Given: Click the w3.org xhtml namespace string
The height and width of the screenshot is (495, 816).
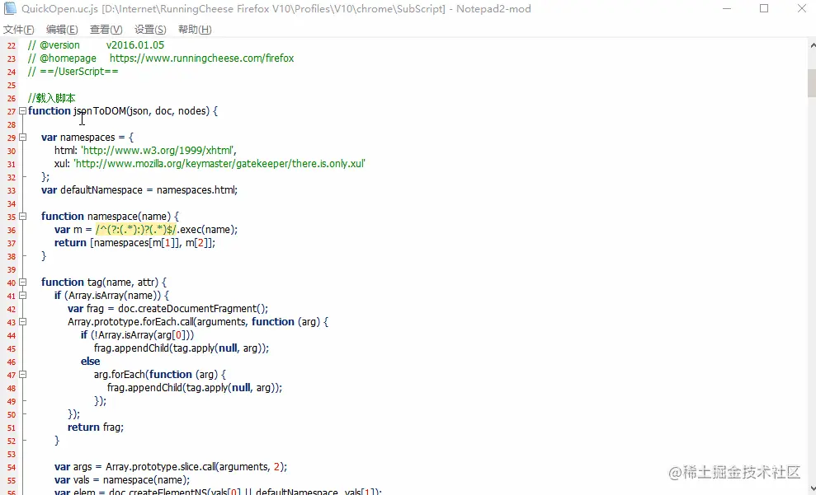Looking at the screenshot, I should click(x=158, y=151).
